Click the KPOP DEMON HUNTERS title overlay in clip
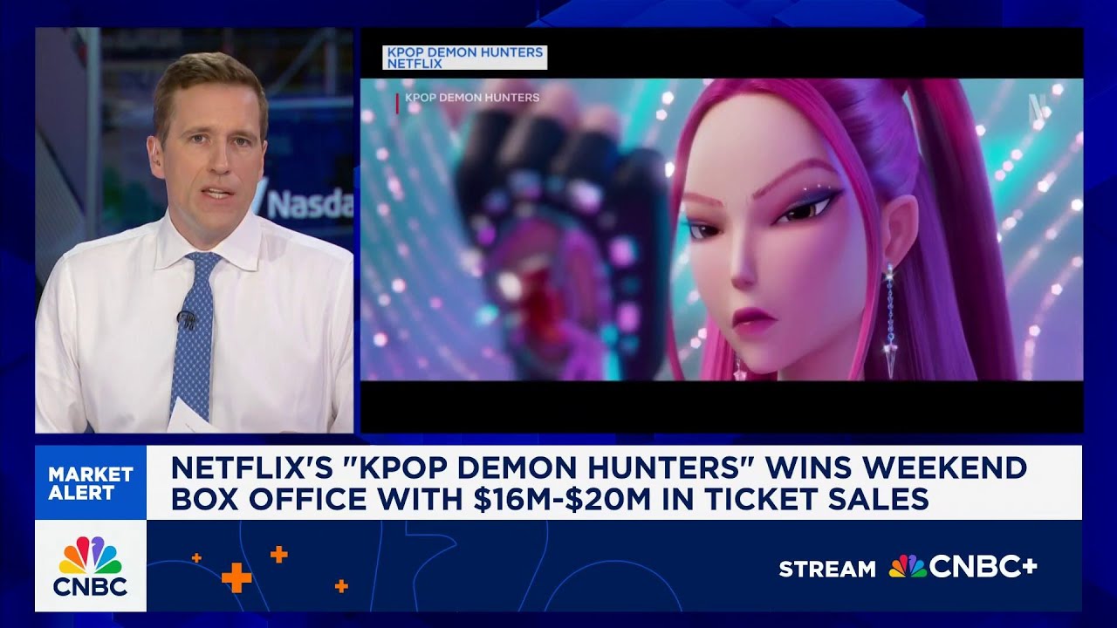 [472, 98]
